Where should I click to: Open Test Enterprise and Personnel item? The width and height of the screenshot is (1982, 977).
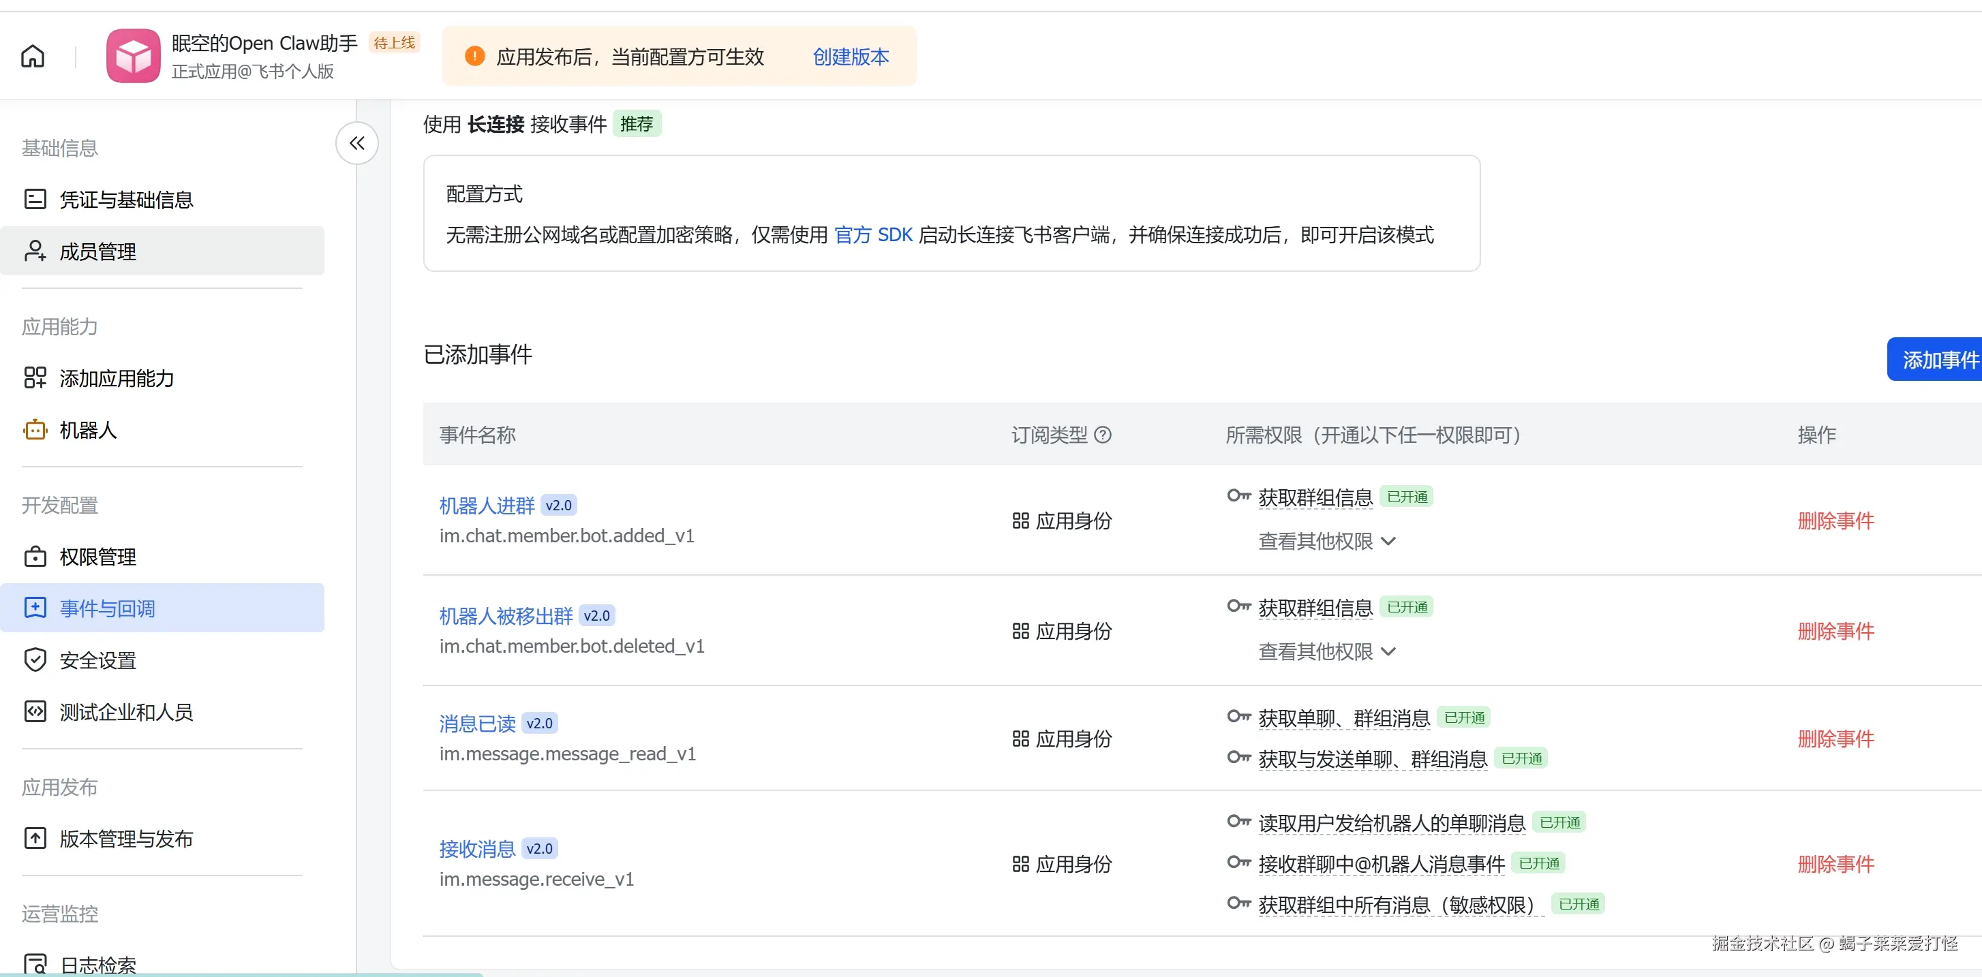click(x=125, y=711)
